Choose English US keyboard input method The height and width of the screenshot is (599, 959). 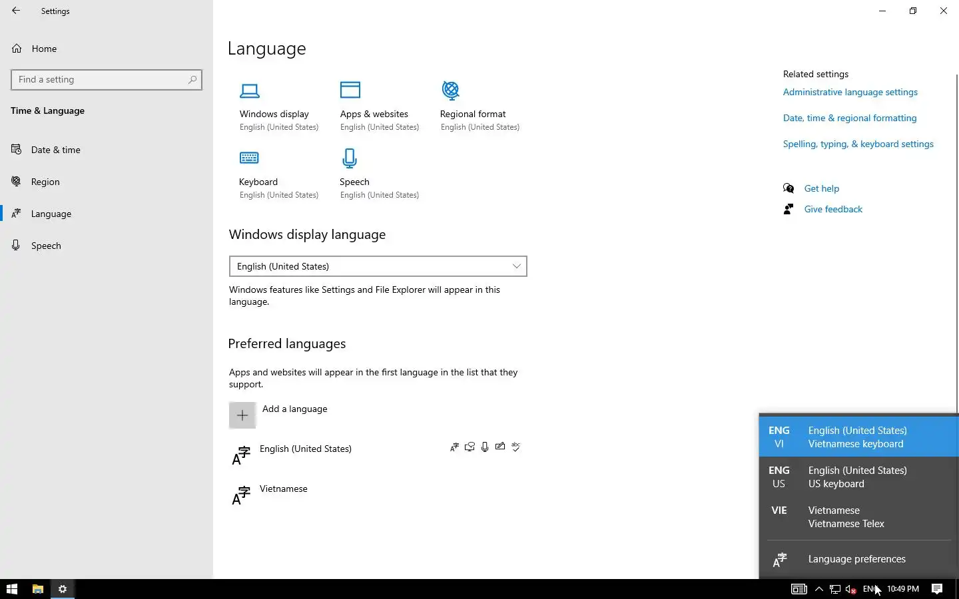[859, 477]
